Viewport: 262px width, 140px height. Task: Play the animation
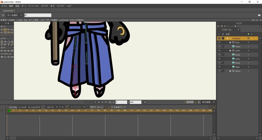click(x=95, y=102)
